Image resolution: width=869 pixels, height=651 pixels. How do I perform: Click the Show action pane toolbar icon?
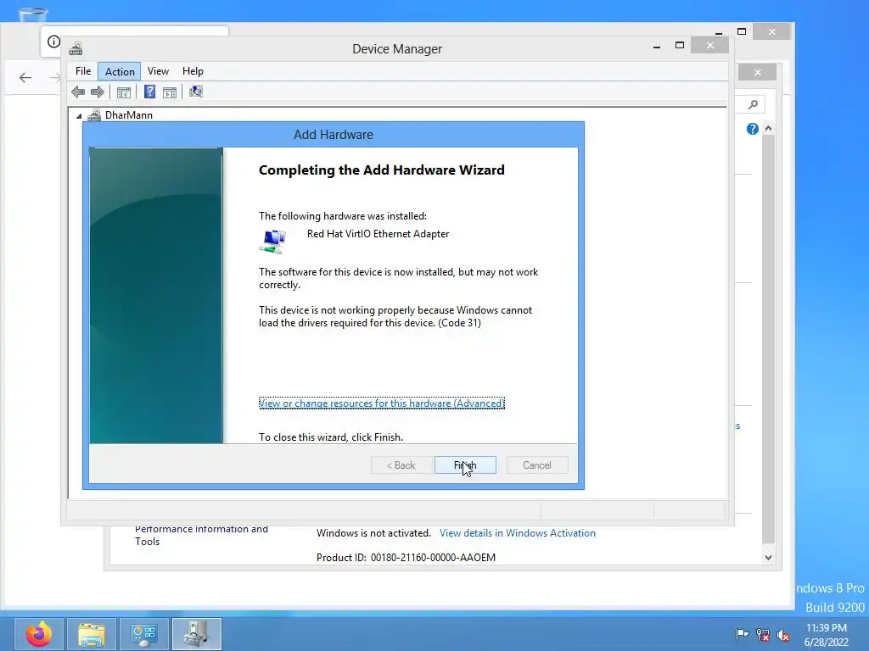tap(170, 92)
